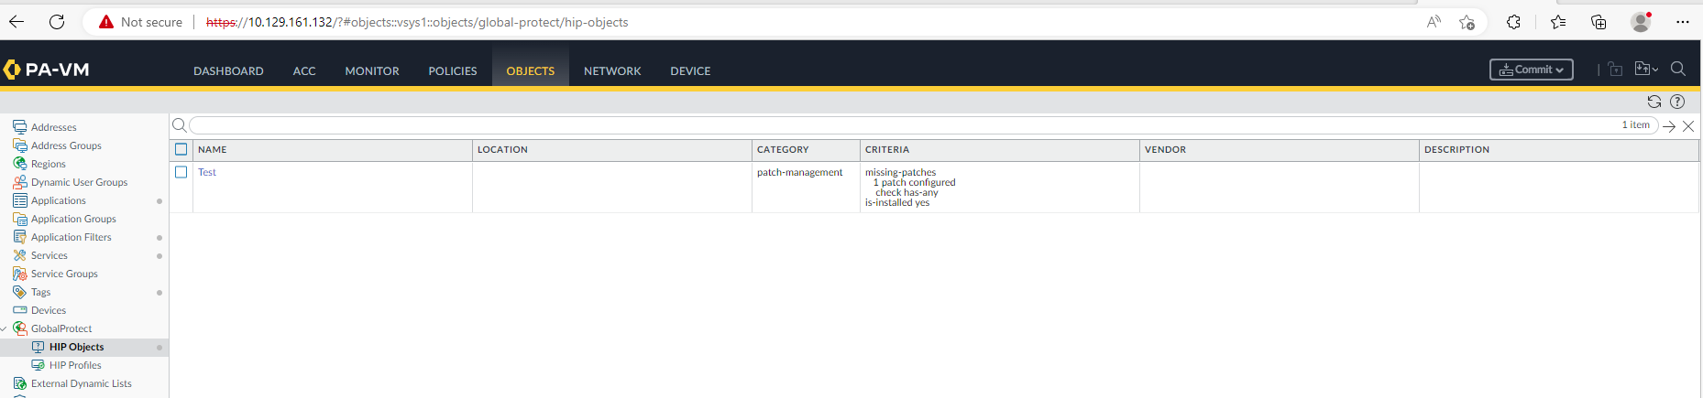Tick the select-all checkbox in table header
The height and width of the screenshot is (398, 1703).
pos(181,149)
